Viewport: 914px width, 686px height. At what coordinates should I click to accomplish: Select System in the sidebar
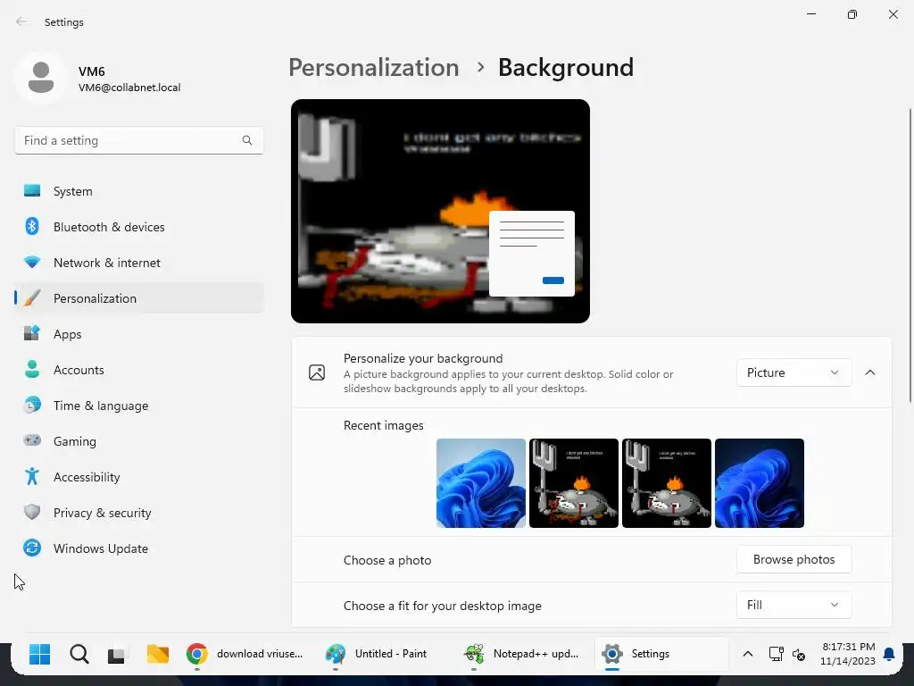[138, 191]
